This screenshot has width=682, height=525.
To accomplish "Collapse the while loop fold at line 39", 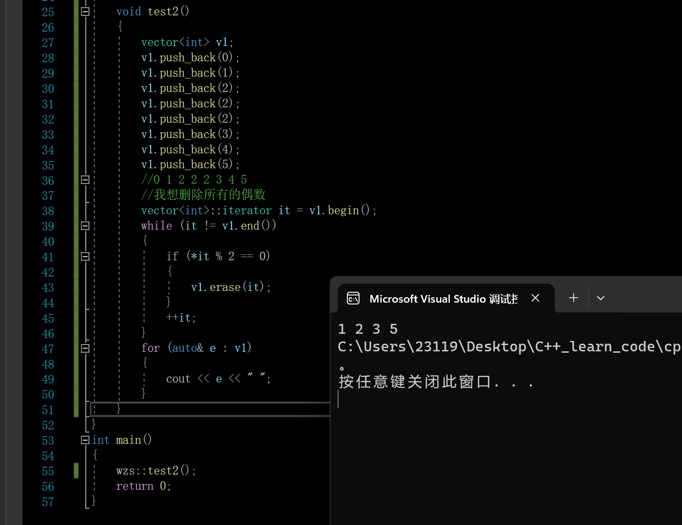I will [85, 226].
